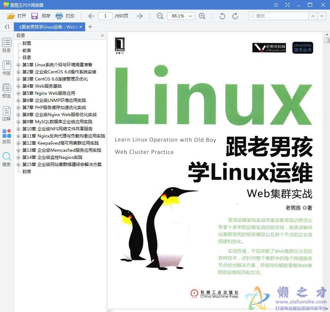Rotate the page counterclockwise

click(x=222, y=16)
